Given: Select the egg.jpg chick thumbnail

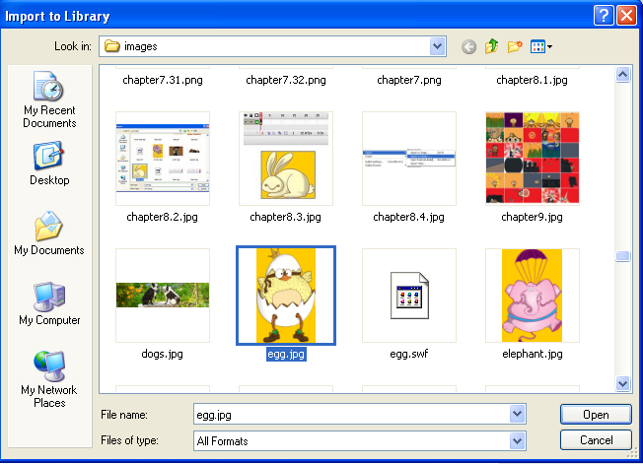Looking at the screenshot, I should [x=286, y=296].
